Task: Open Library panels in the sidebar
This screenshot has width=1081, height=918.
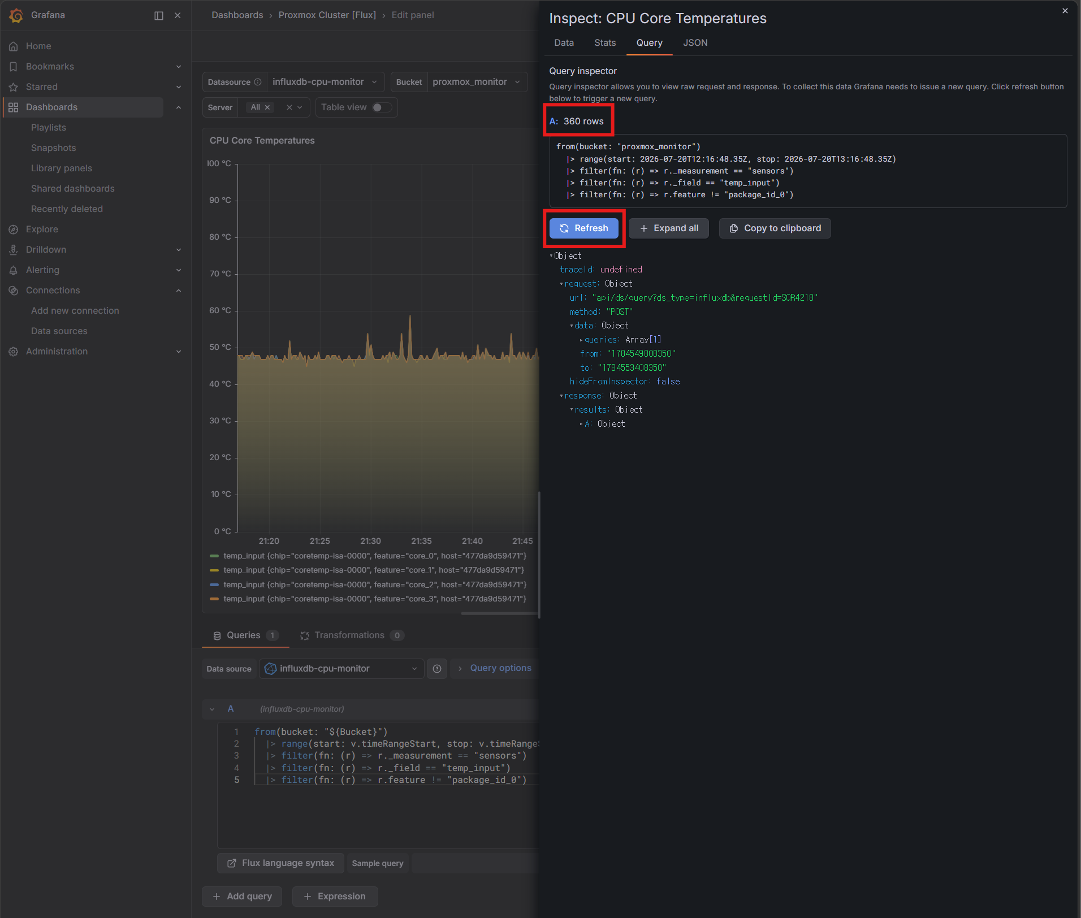Action: 62,168
